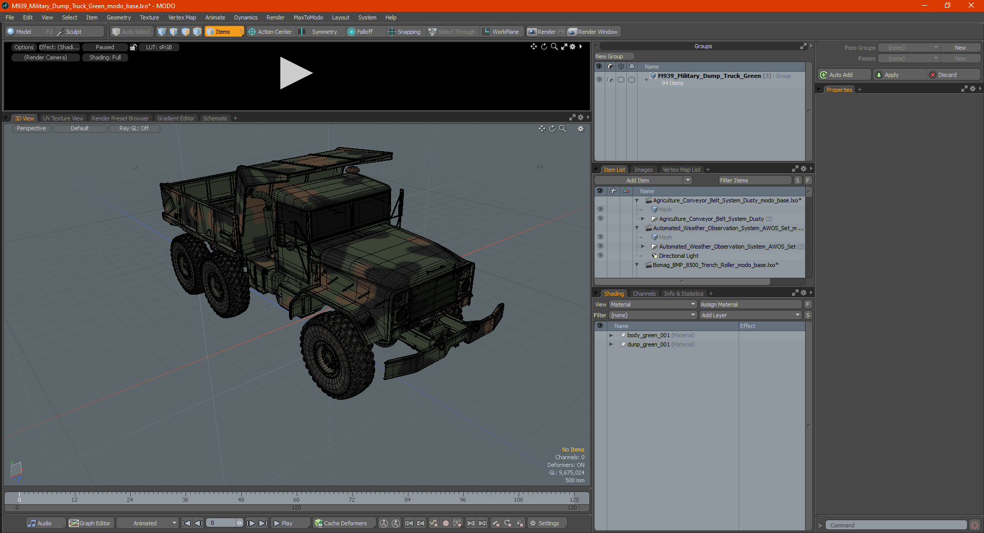984x533 pixels.
Task: Select Edges selection mode icon
Action: click(x=174, y=32)
